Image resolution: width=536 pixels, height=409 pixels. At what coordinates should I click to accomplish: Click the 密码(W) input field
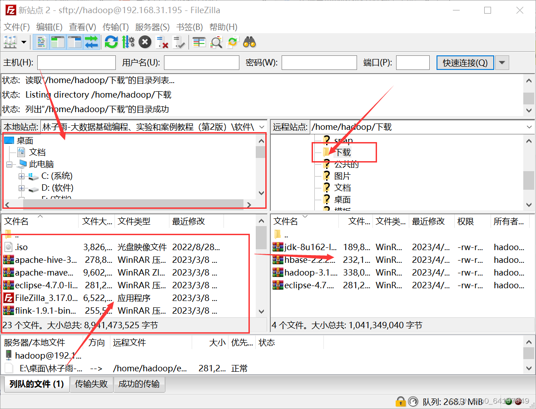click(x=319, y=63)
